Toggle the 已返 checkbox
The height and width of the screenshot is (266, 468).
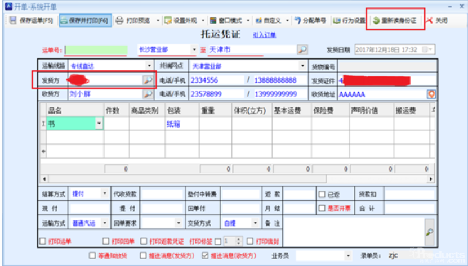322,194
